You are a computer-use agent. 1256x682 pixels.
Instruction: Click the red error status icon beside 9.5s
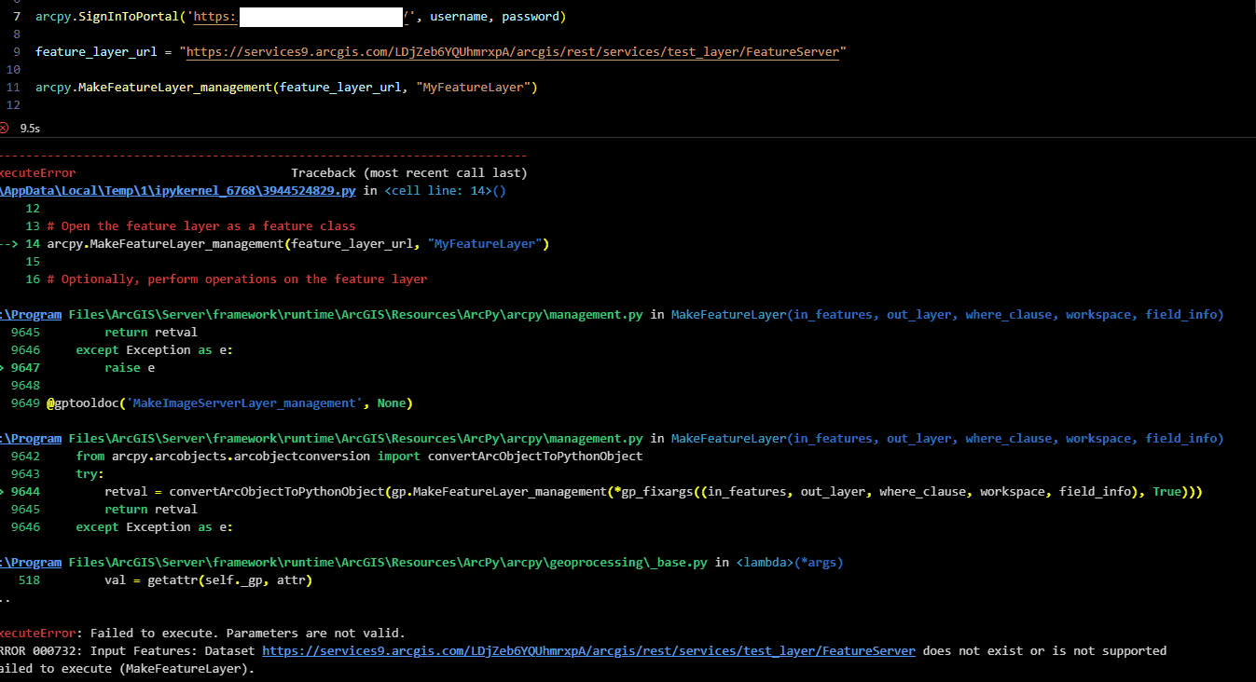click(5, 128)
